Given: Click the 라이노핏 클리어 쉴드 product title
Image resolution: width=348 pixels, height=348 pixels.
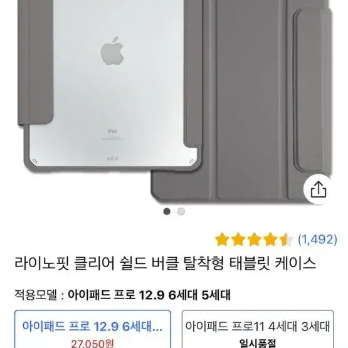Looking at the screenshot, I should [x=166, y=263].
